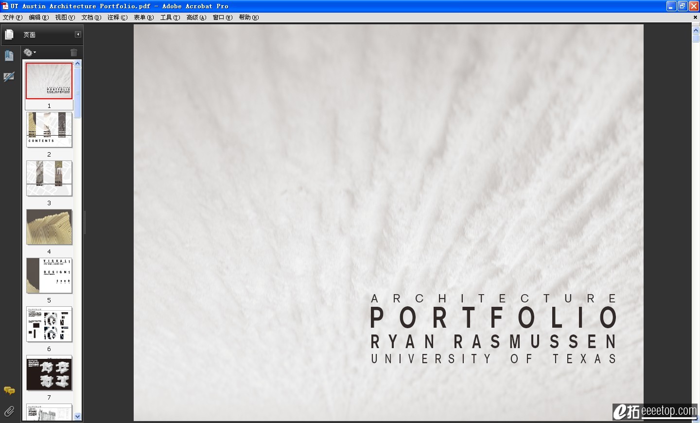Open the Bookmarks panel icon
Screen dimensions: 700x423
pos(9,55)
